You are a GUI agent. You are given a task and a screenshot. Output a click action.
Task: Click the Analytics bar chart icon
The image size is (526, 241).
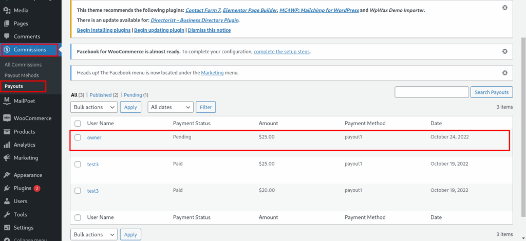tap(7, 145)
